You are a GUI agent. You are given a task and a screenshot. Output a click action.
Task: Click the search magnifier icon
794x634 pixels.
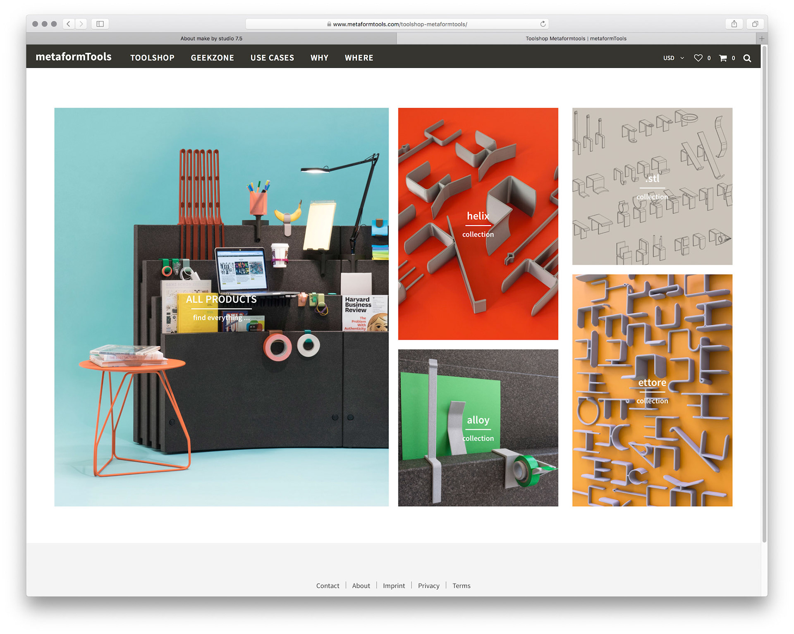click(x=747, y=58)
